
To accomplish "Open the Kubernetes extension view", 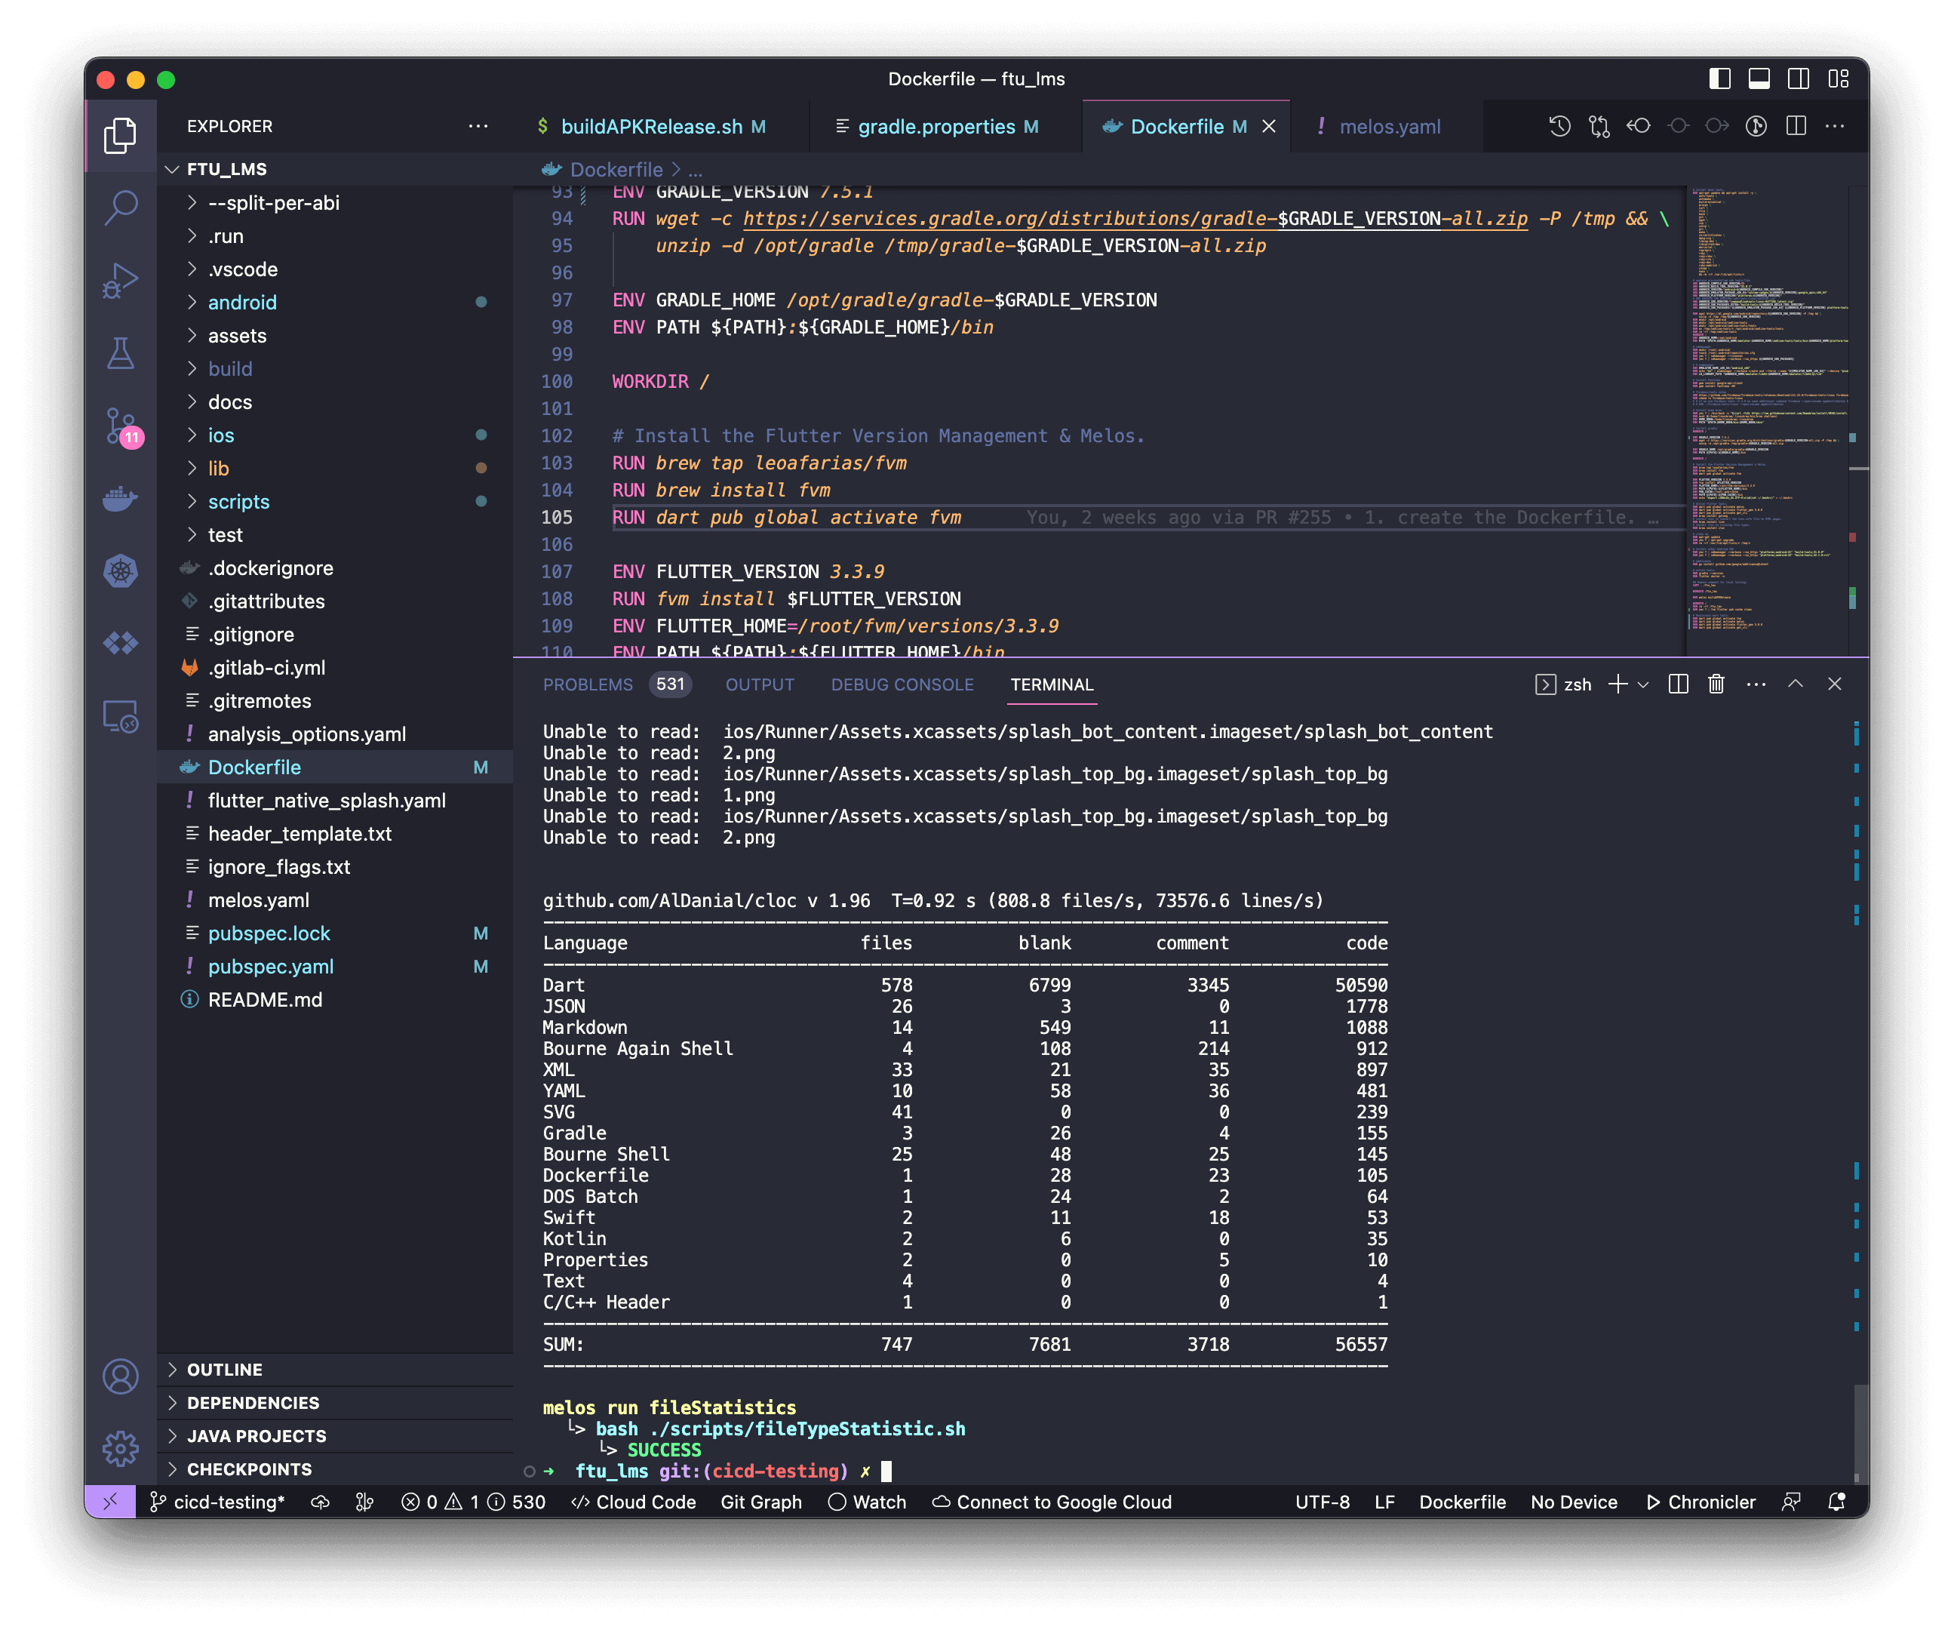I will pyautogui.click(x=121, y=570).
